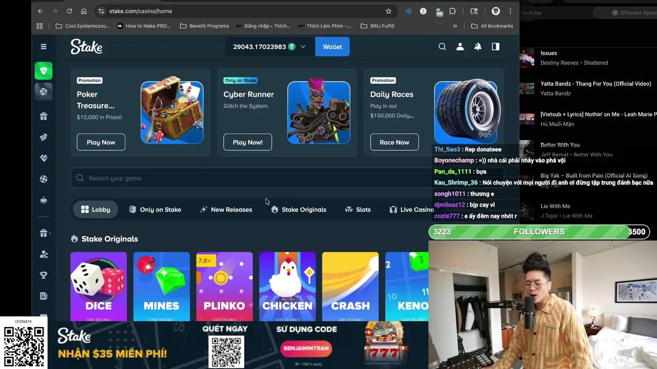
Task: Open the search icon in the top bar
Action: [x=442, y=46]
